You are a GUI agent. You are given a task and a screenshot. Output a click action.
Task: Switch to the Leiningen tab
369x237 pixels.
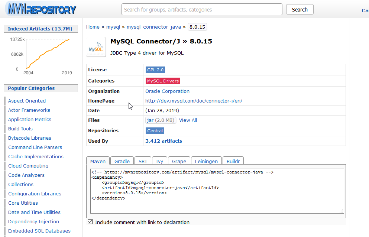coord(206,161)
